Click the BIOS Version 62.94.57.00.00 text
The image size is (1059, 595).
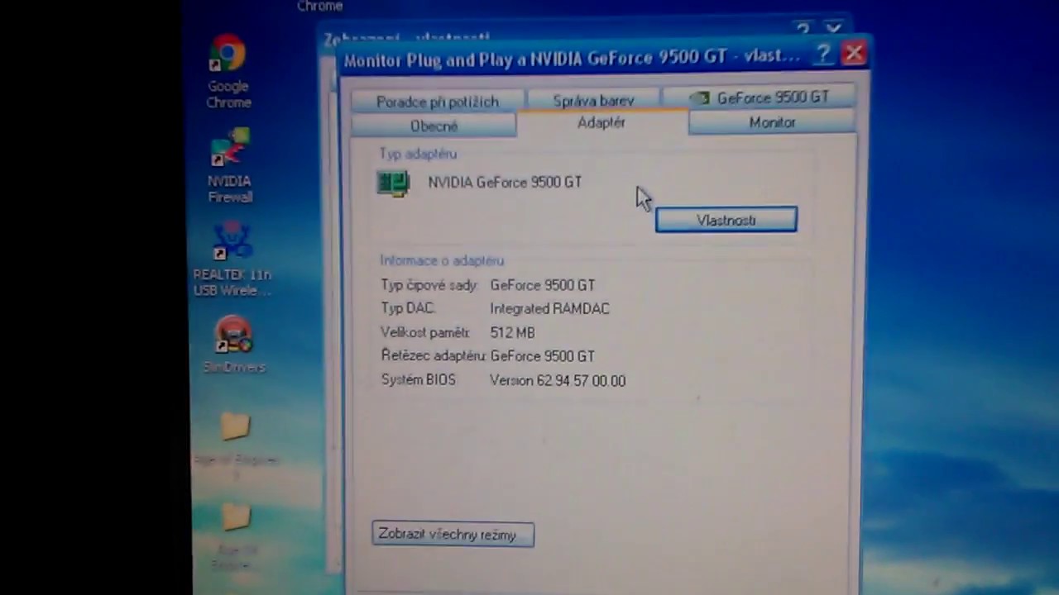(558, 380)
